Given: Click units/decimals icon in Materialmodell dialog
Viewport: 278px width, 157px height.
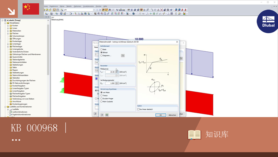Looking at the screenshot, I should [x=107, y=115].
